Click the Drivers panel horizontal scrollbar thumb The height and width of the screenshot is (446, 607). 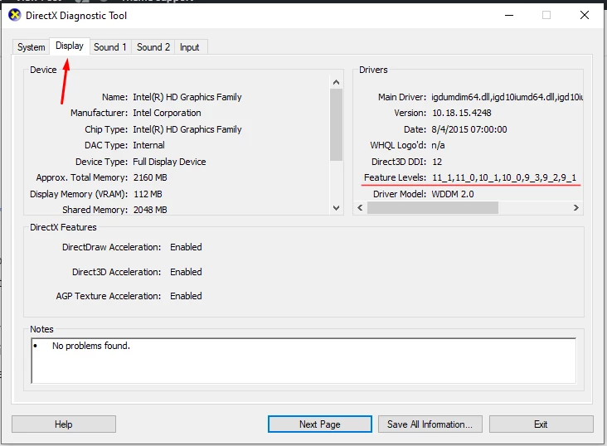click(x=433, y=208)
